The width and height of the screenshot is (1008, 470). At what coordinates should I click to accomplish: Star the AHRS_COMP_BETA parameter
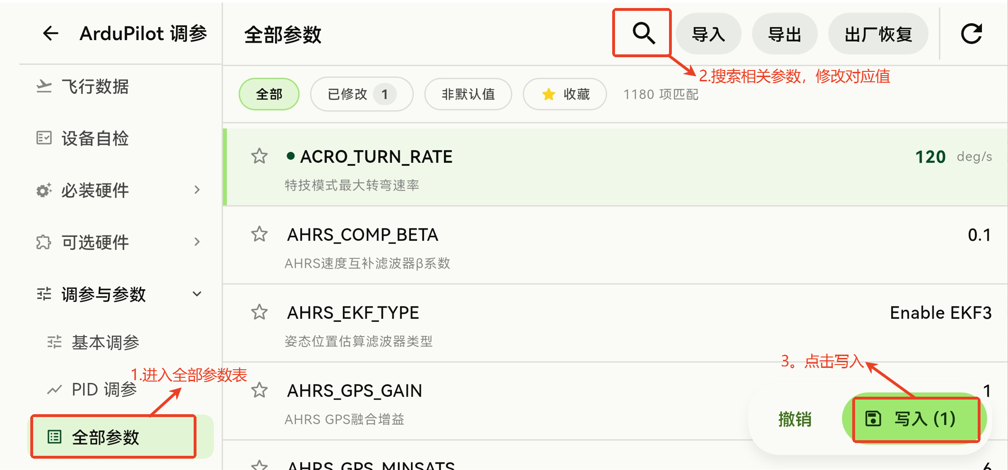(x=259, y=234)
